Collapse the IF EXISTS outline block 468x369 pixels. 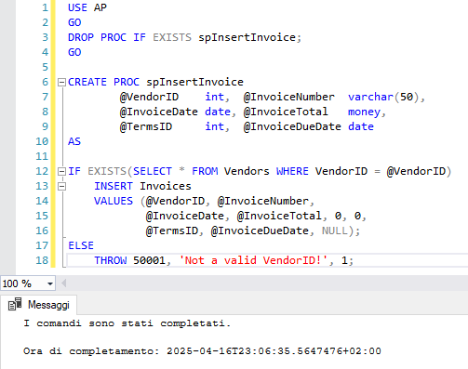tap(62, 171)
